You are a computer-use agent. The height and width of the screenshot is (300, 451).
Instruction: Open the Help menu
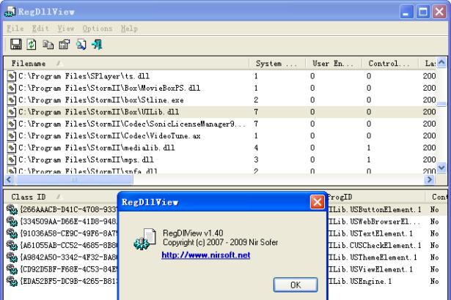pyautogui.click(x=129, y=29)
